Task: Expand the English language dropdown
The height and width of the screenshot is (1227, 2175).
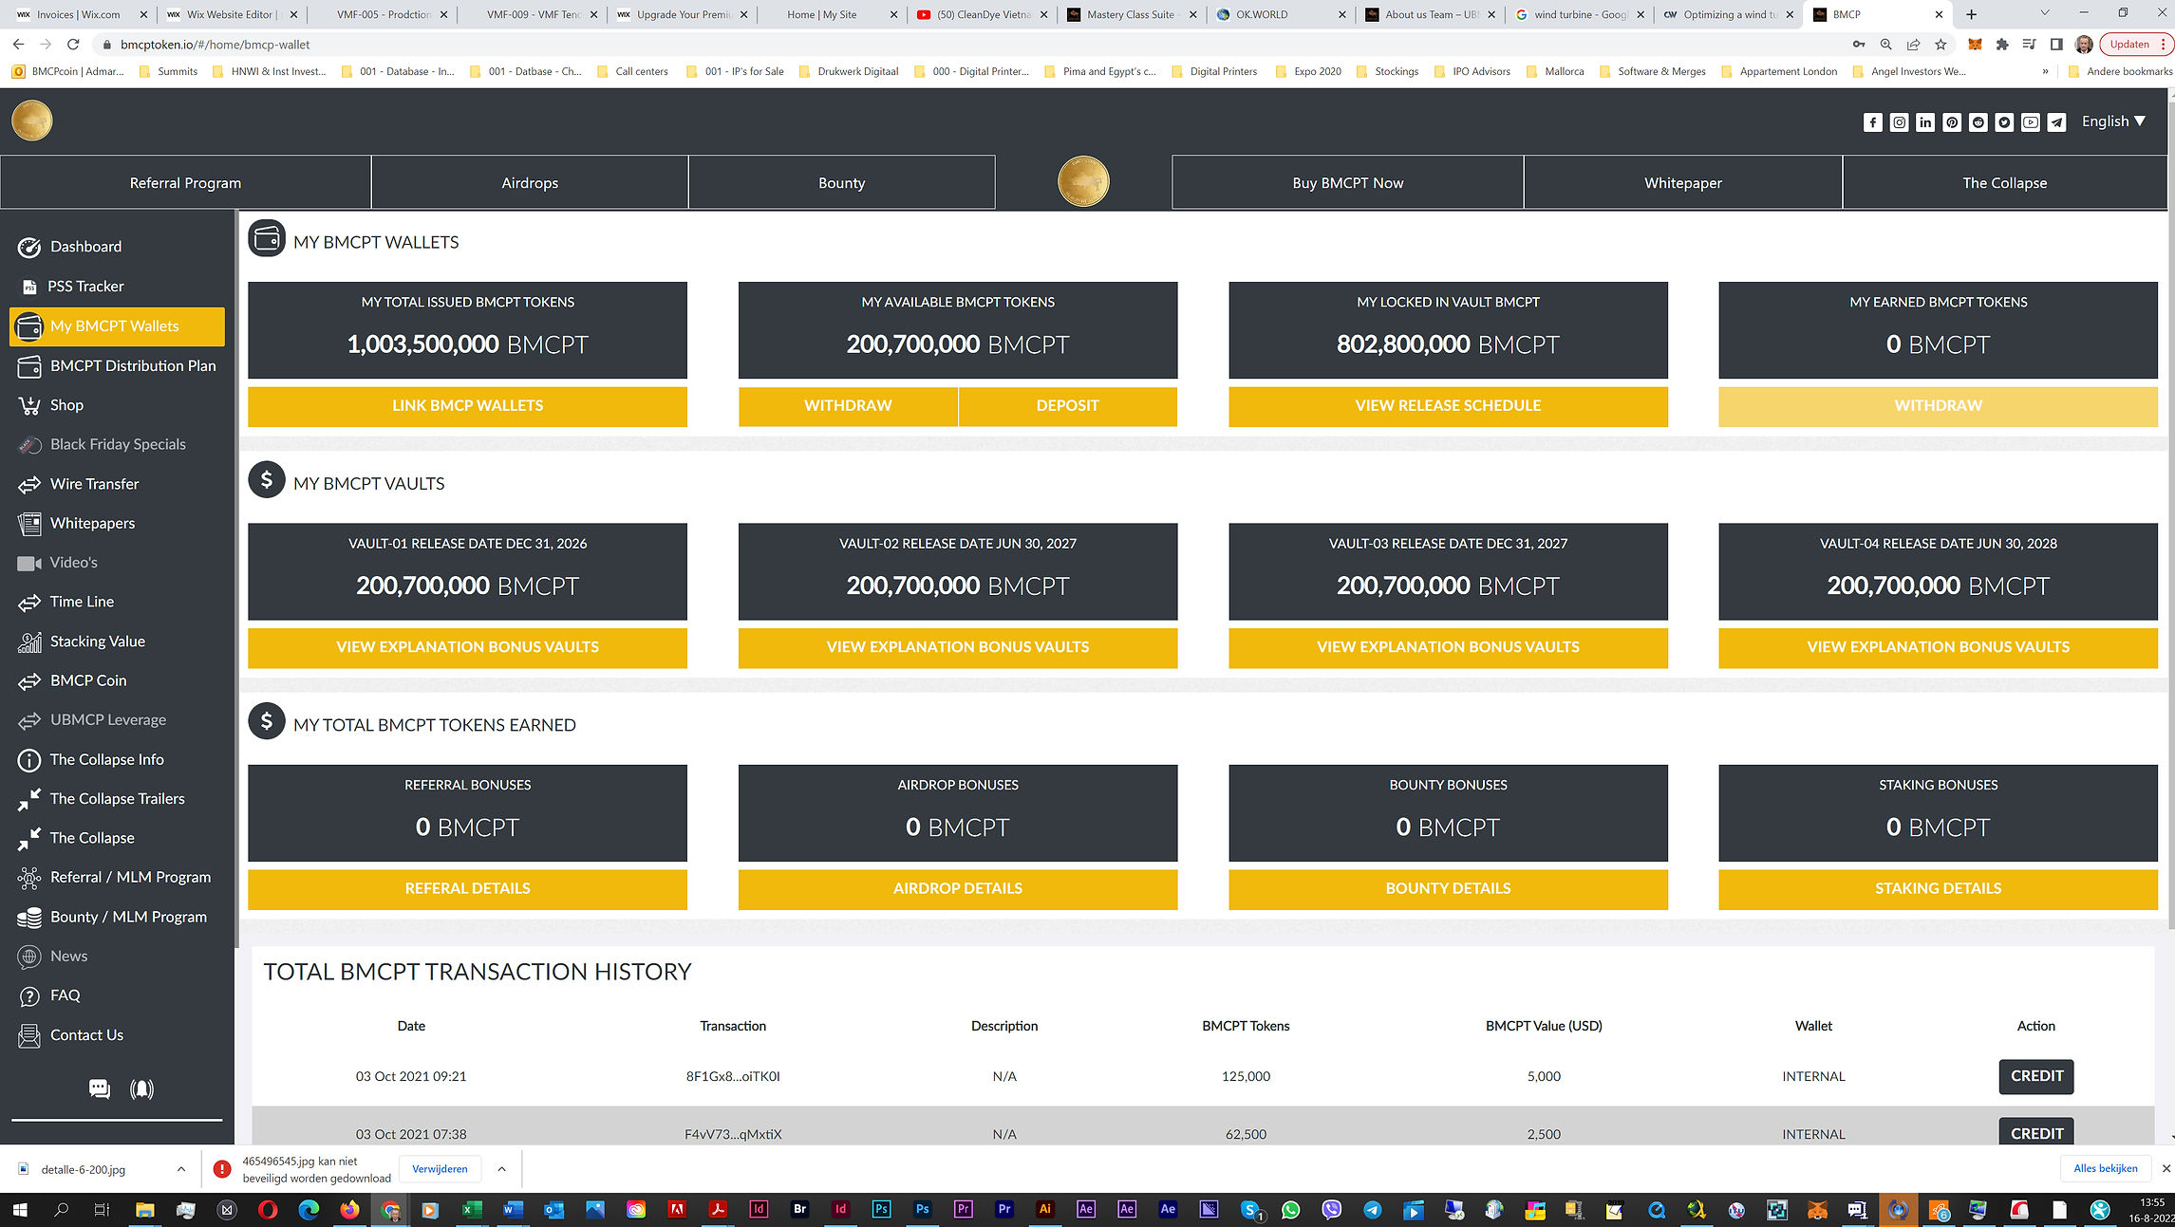Action: click(2112, 121)
